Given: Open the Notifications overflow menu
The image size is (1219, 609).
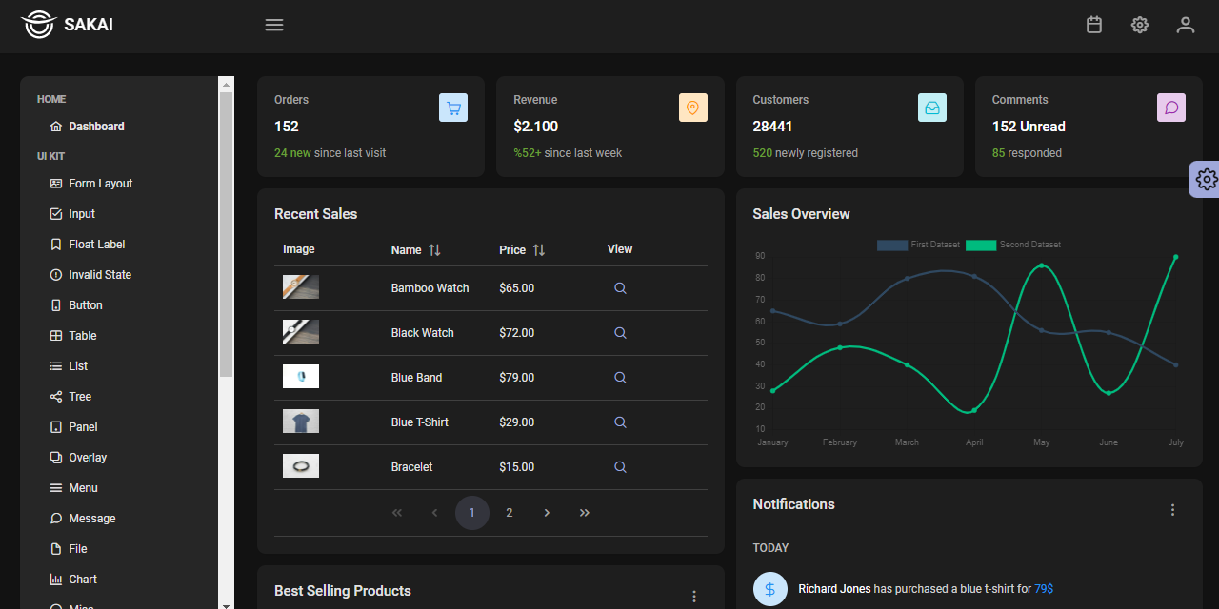Looking at the screenshot, I should 1172,510.
